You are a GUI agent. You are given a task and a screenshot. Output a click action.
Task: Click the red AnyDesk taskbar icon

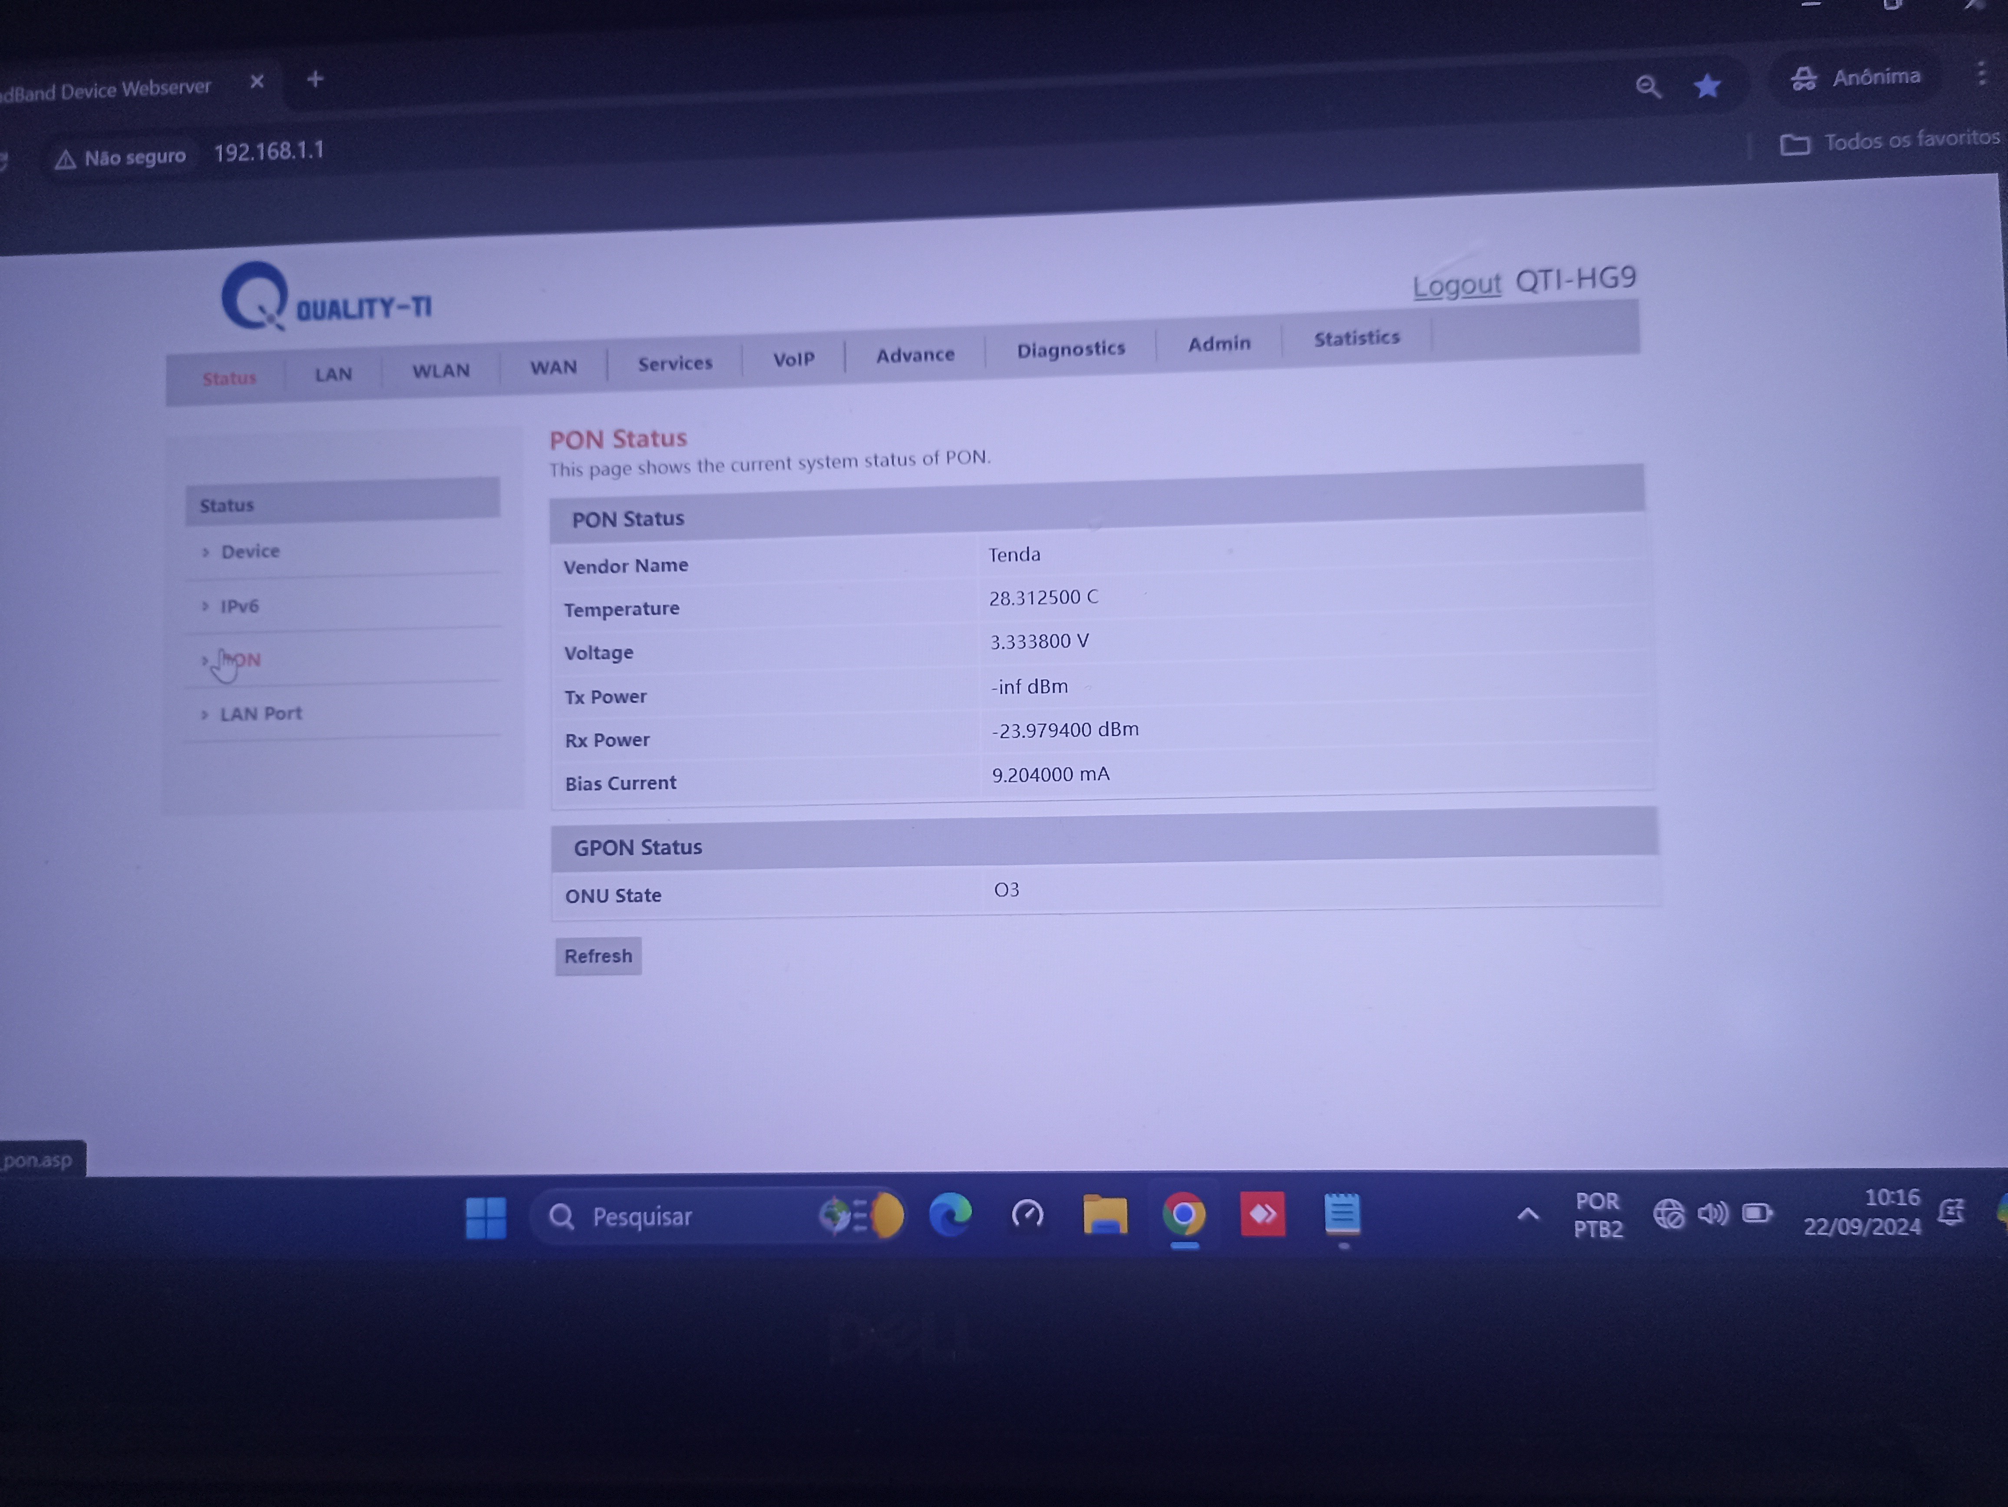click(1263, 1214)
